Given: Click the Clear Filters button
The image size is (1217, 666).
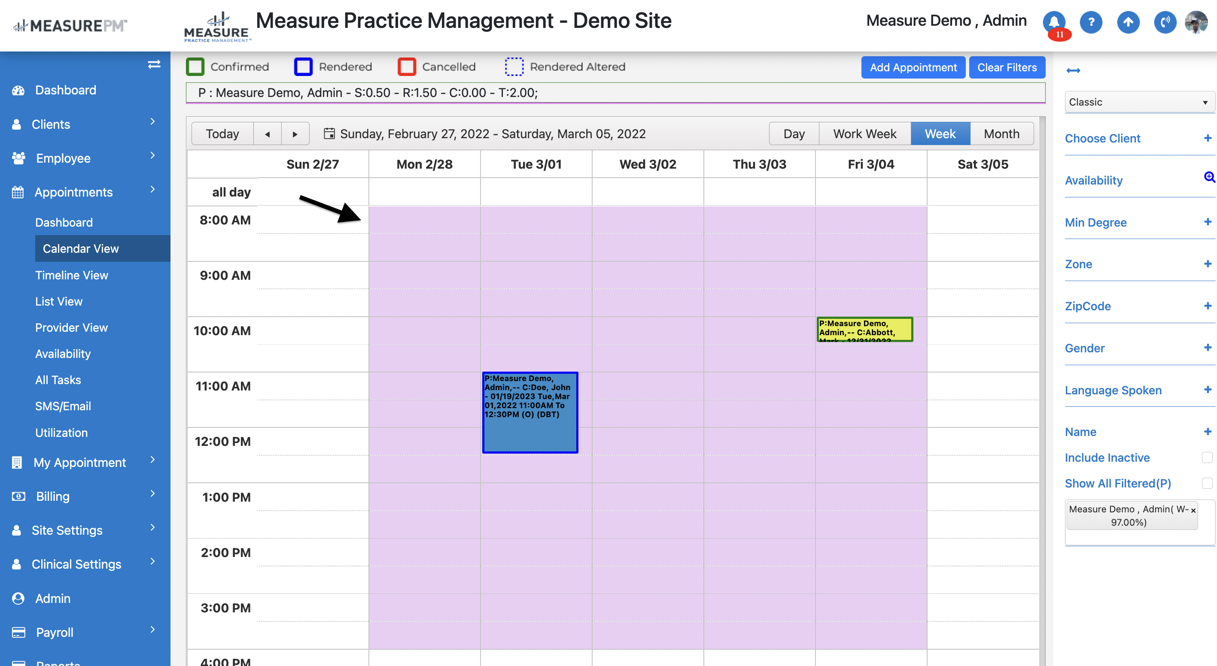Looking at the screenshot, I should point(1007,67).
